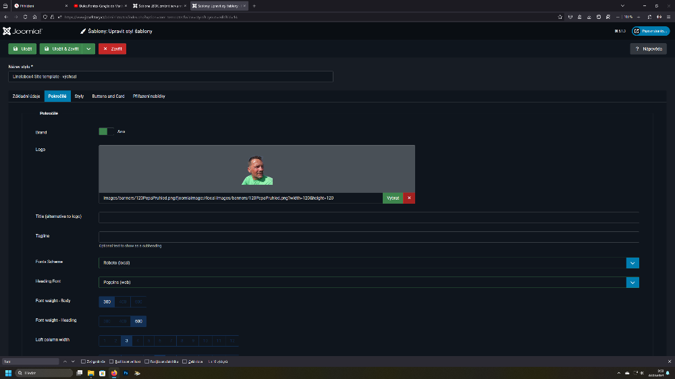Set Font weight Heading to 300
675x379 pixels.
tap(107, 321)
